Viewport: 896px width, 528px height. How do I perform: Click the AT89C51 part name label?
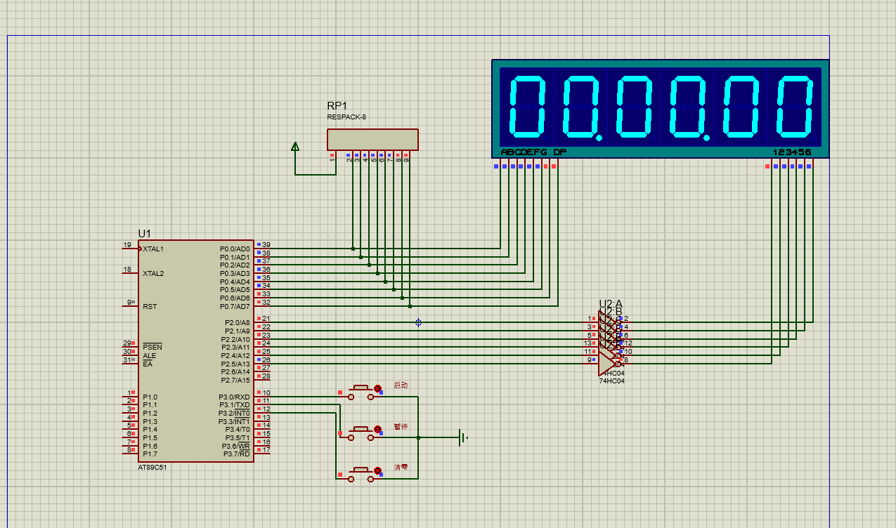coord(152,467)
